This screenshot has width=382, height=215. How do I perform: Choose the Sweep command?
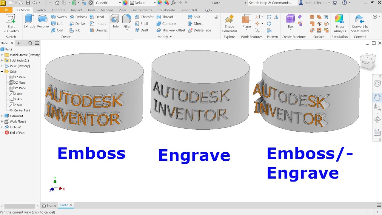[59, 17]
